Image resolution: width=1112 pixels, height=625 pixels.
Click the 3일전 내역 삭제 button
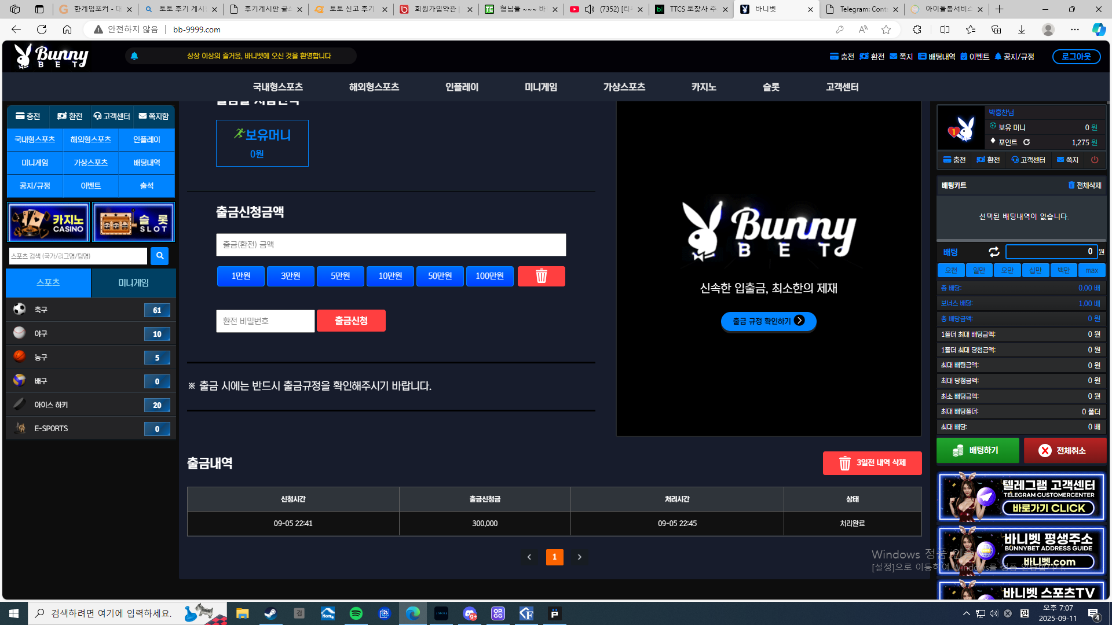tap(872, 463)
